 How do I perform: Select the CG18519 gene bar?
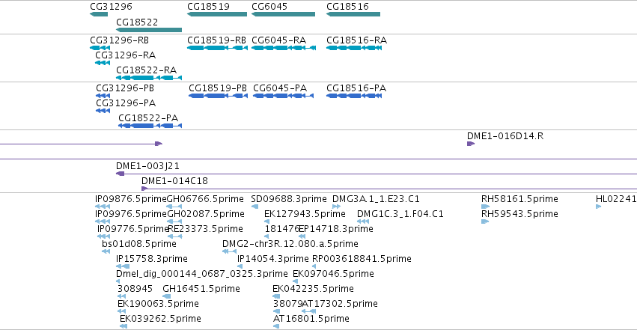coord(217,14)
